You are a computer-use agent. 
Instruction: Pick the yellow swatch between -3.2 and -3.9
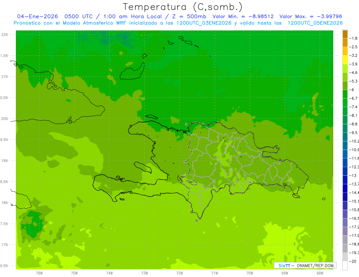click(345, 60)
